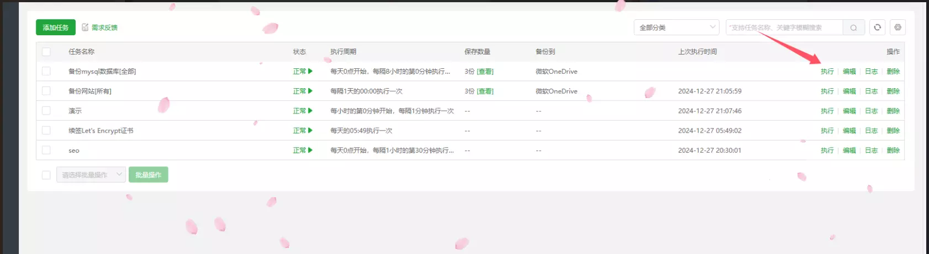The width and height of the screenshot is (929, 254).
Task: Open the table settings gear
Action: pos(898,28)
